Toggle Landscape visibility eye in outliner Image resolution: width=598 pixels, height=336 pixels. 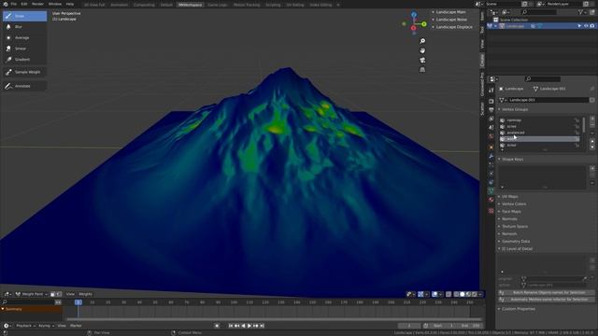[x=586, y=26]
